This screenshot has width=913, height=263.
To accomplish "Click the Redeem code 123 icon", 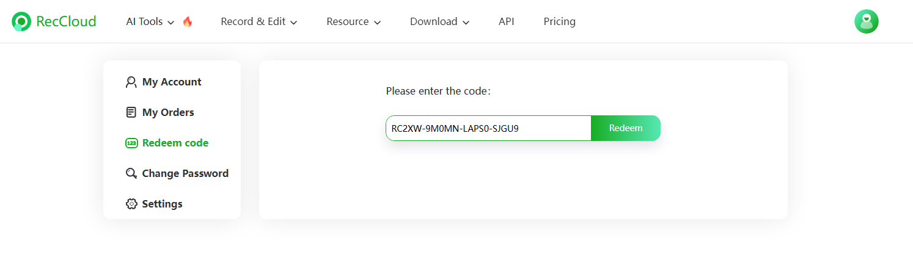I will (x=131, y=143).
